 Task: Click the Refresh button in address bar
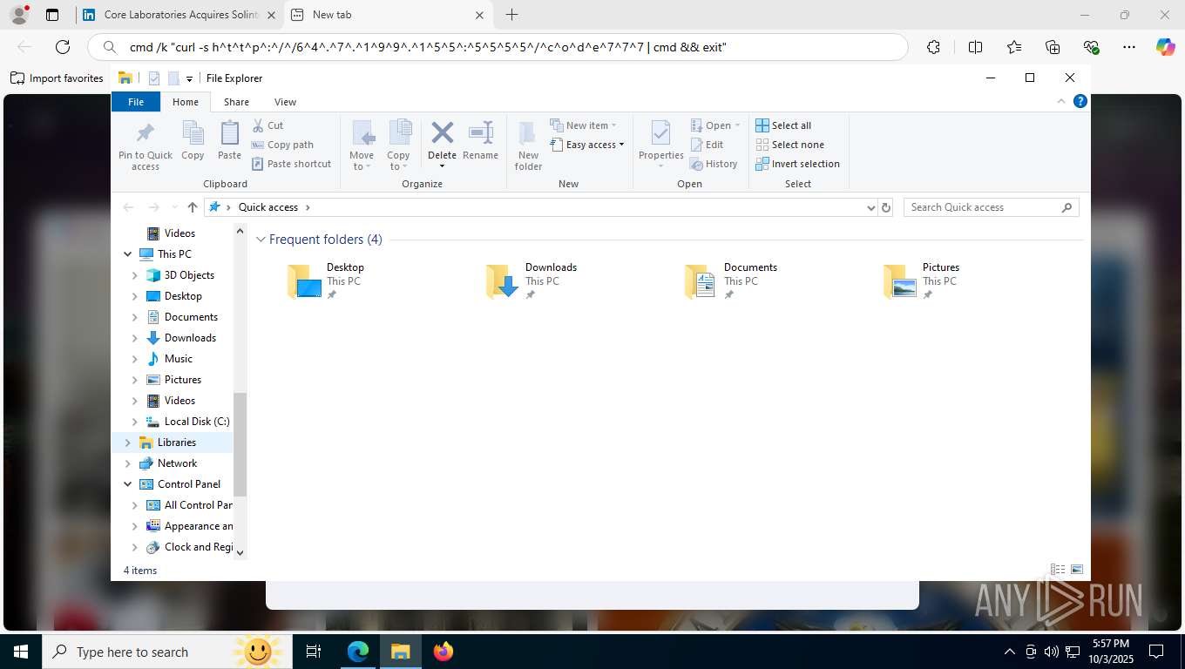886,207
